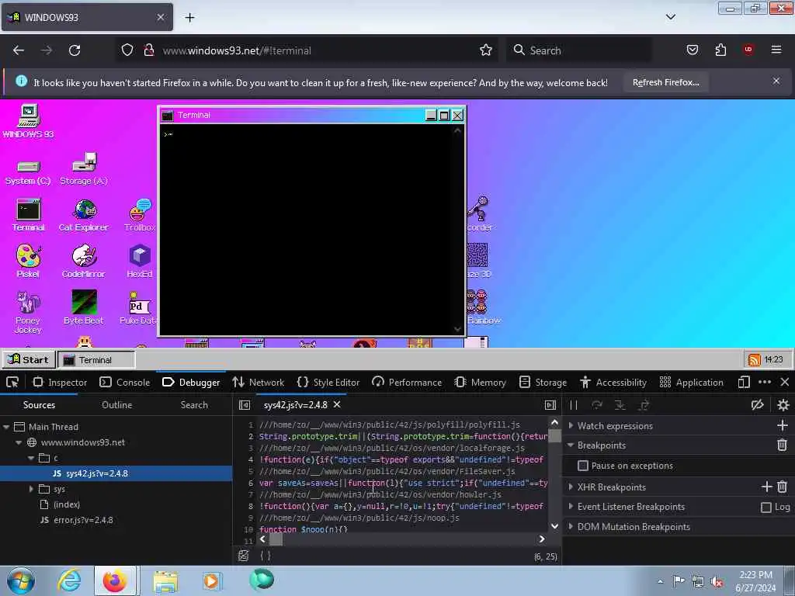Open Firefox hamburger application menu
This screenshot has width=795, height=596.
[x=776, y=50]
